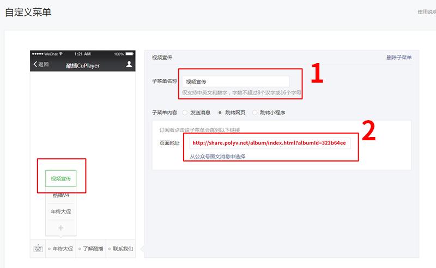Add a new submenu with the plus icon
This screenshot has width=436, height=268.
61,228
